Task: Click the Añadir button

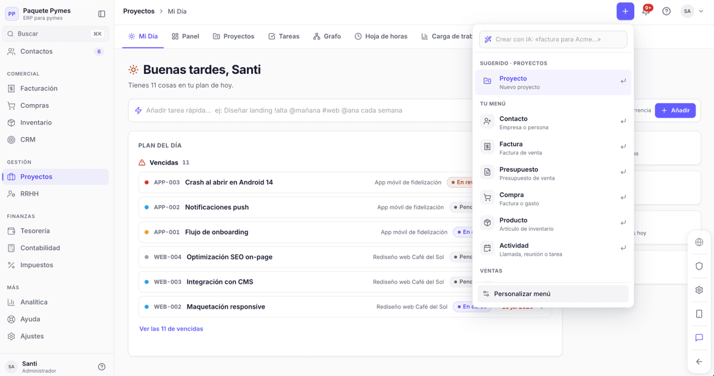Action: 675,110
